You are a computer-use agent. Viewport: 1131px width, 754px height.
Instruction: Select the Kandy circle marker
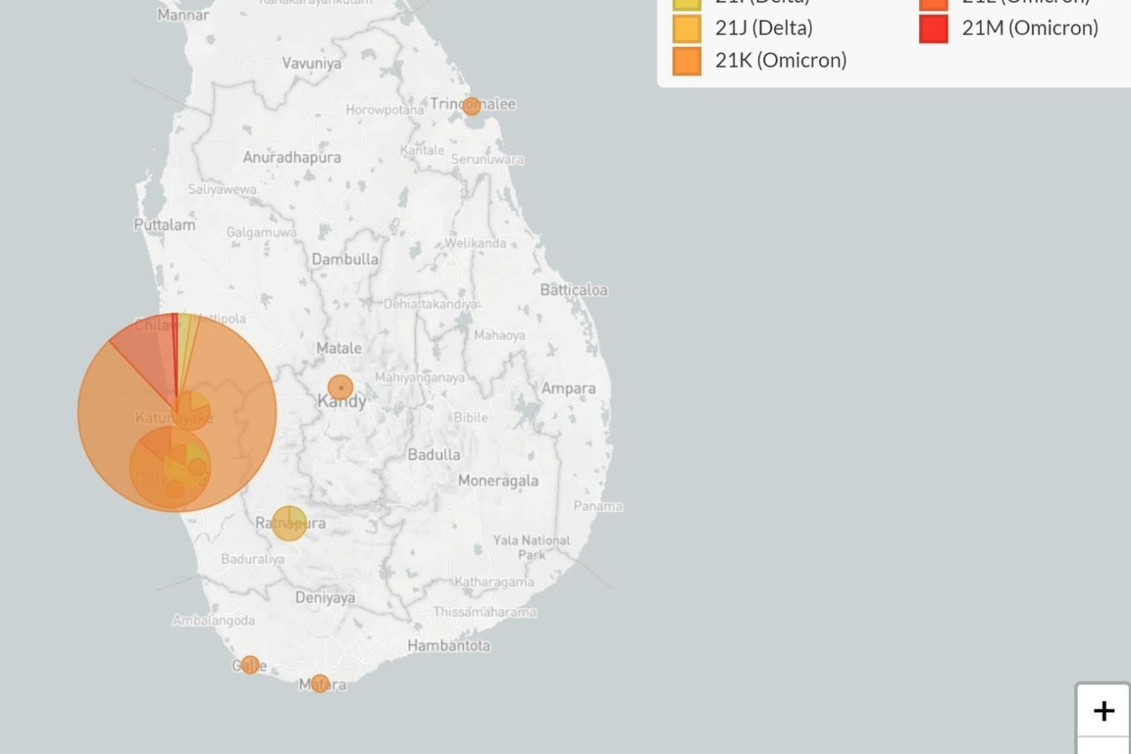(x=340, y=388)
